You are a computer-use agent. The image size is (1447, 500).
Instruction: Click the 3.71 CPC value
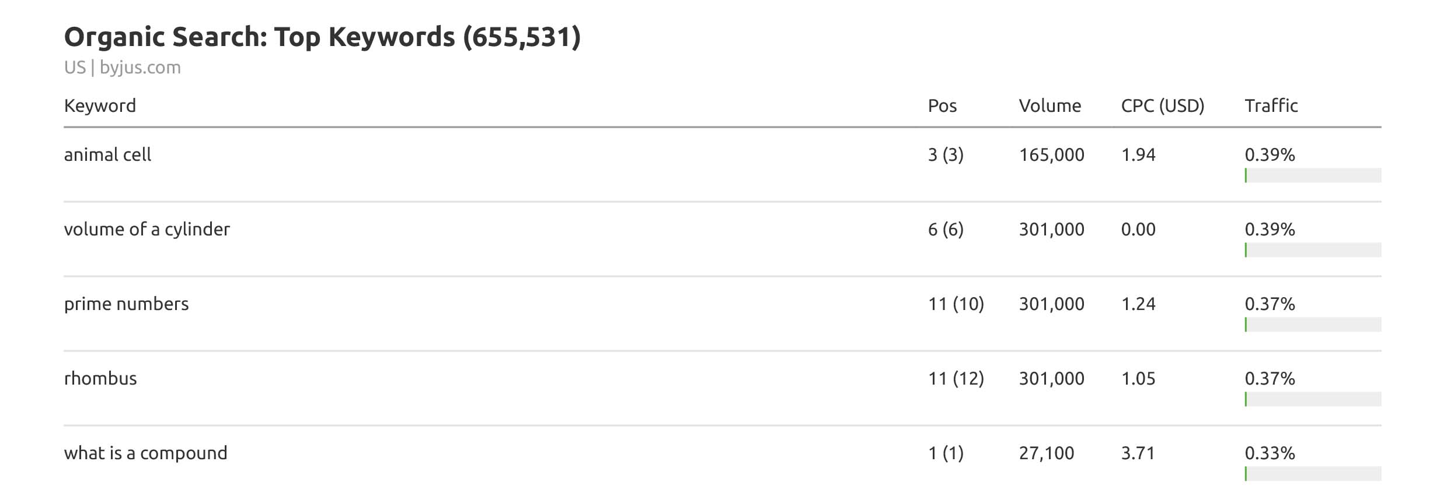(1138, 453)
